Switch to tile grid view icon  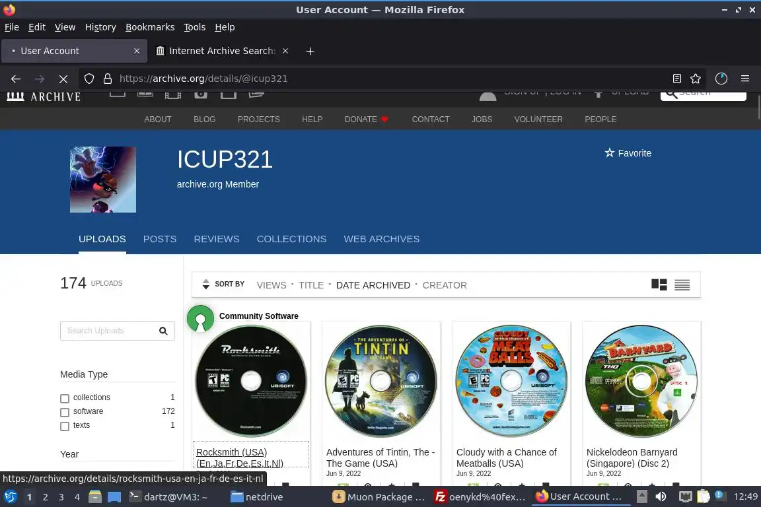click(659, 285)
